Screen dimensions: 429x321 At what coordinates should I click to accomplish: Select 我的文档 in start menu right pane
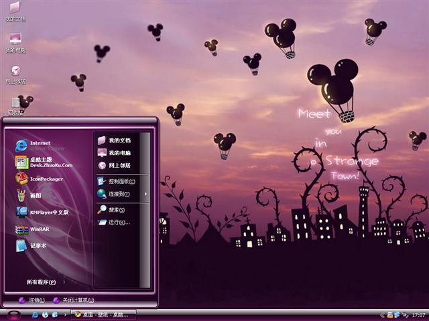(114, 140)
